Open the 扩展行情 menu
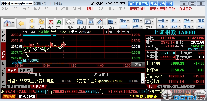207x101 pixels. (62, 9)
